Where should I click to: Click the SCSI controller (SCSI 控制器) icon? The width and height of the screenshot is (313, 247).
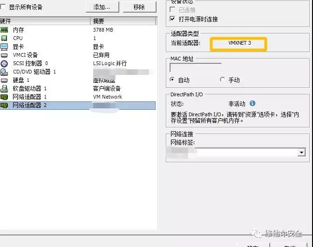4,63
